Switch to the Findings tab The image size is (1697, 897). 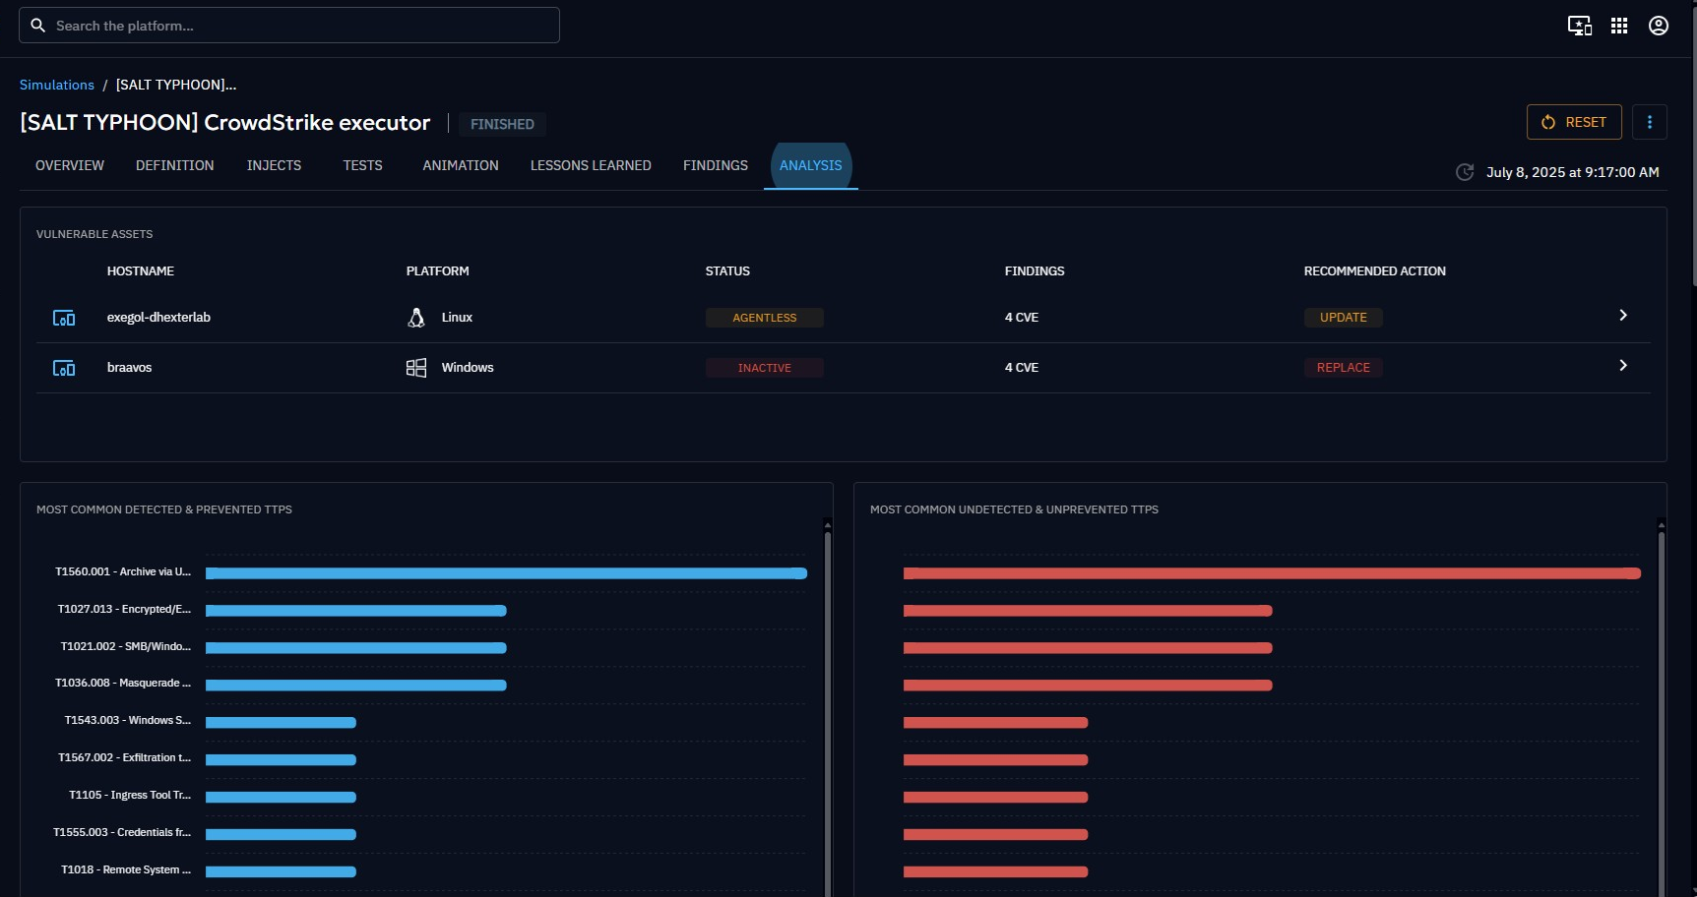click(716, 165)
